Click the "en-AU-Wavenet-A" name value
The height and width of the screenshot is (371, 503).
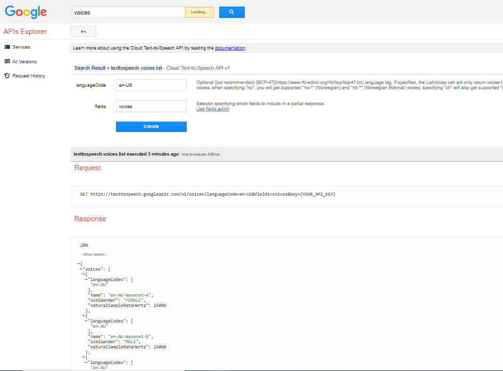[x=130, y=295]
